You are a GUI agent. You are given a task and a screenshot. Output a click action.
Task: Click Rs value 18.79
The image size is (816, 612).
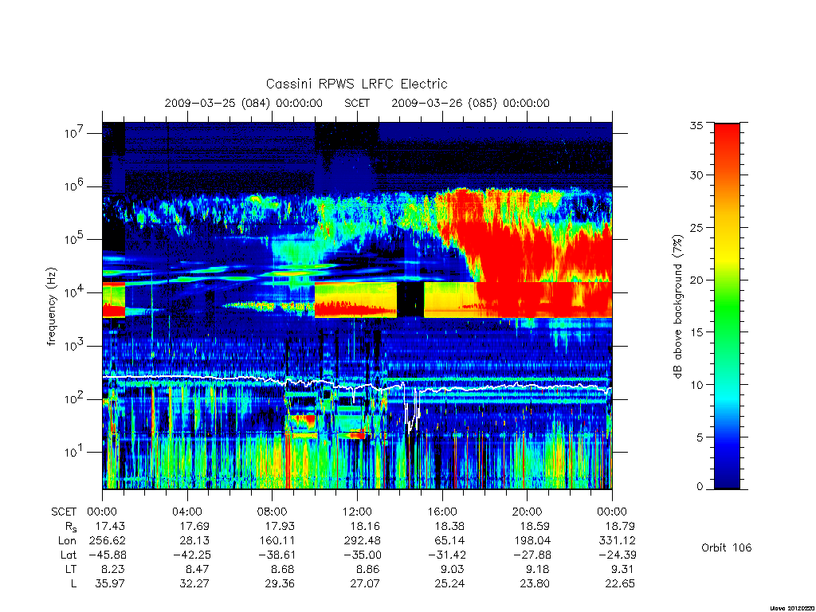[x=619, y=526]
